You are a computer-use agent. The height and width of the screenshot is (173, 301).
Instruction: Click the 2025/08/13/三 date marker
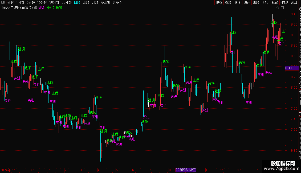click(x=186, y=170)
